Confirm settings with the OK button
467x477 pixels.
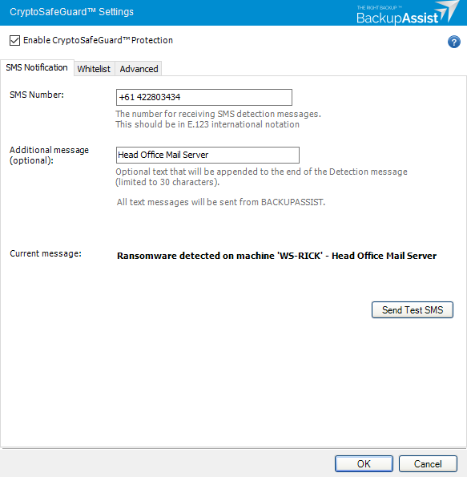pyautogui.click(x=364, y=464)
